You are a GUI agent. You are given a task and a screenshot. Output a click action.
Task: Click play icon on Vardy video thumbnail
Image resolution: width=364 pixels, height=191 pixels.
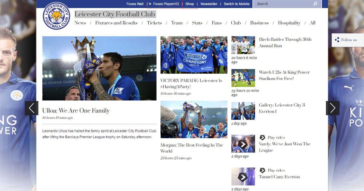pos(242,144)
